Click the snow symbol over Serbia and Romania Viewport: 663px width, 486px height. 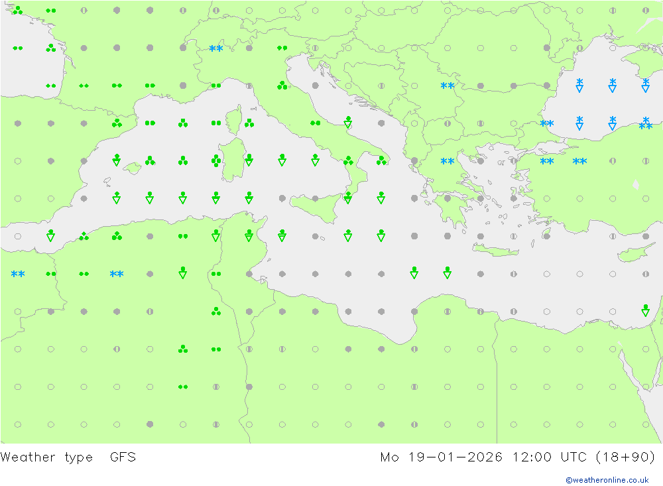coord(448,86)
